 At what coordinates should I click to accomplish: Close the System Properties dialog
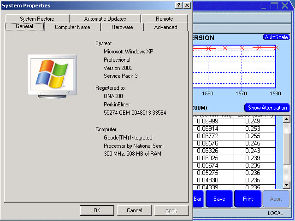[x=187, y=5]
